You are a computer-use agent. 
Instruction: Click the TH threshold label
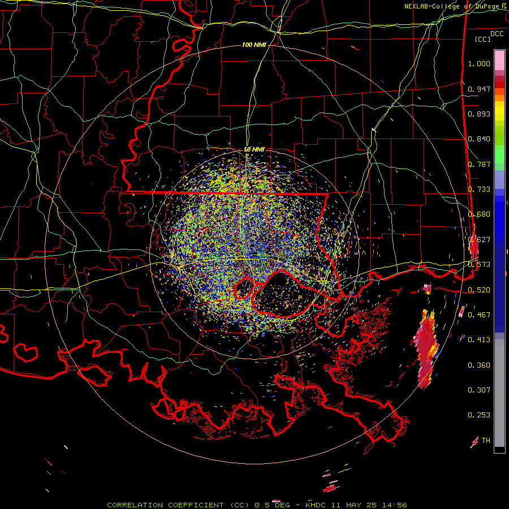(486, 441)
